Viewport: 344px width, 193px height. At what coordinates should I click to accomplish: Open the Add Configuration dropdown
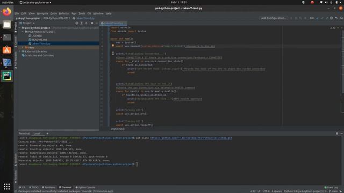click(x=274, y=18)
